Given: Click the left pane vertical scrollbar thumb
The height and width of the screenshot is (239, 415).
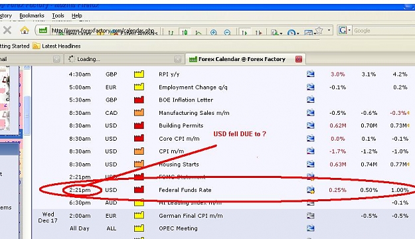Looking at the screenshot, I should (27, 116).
